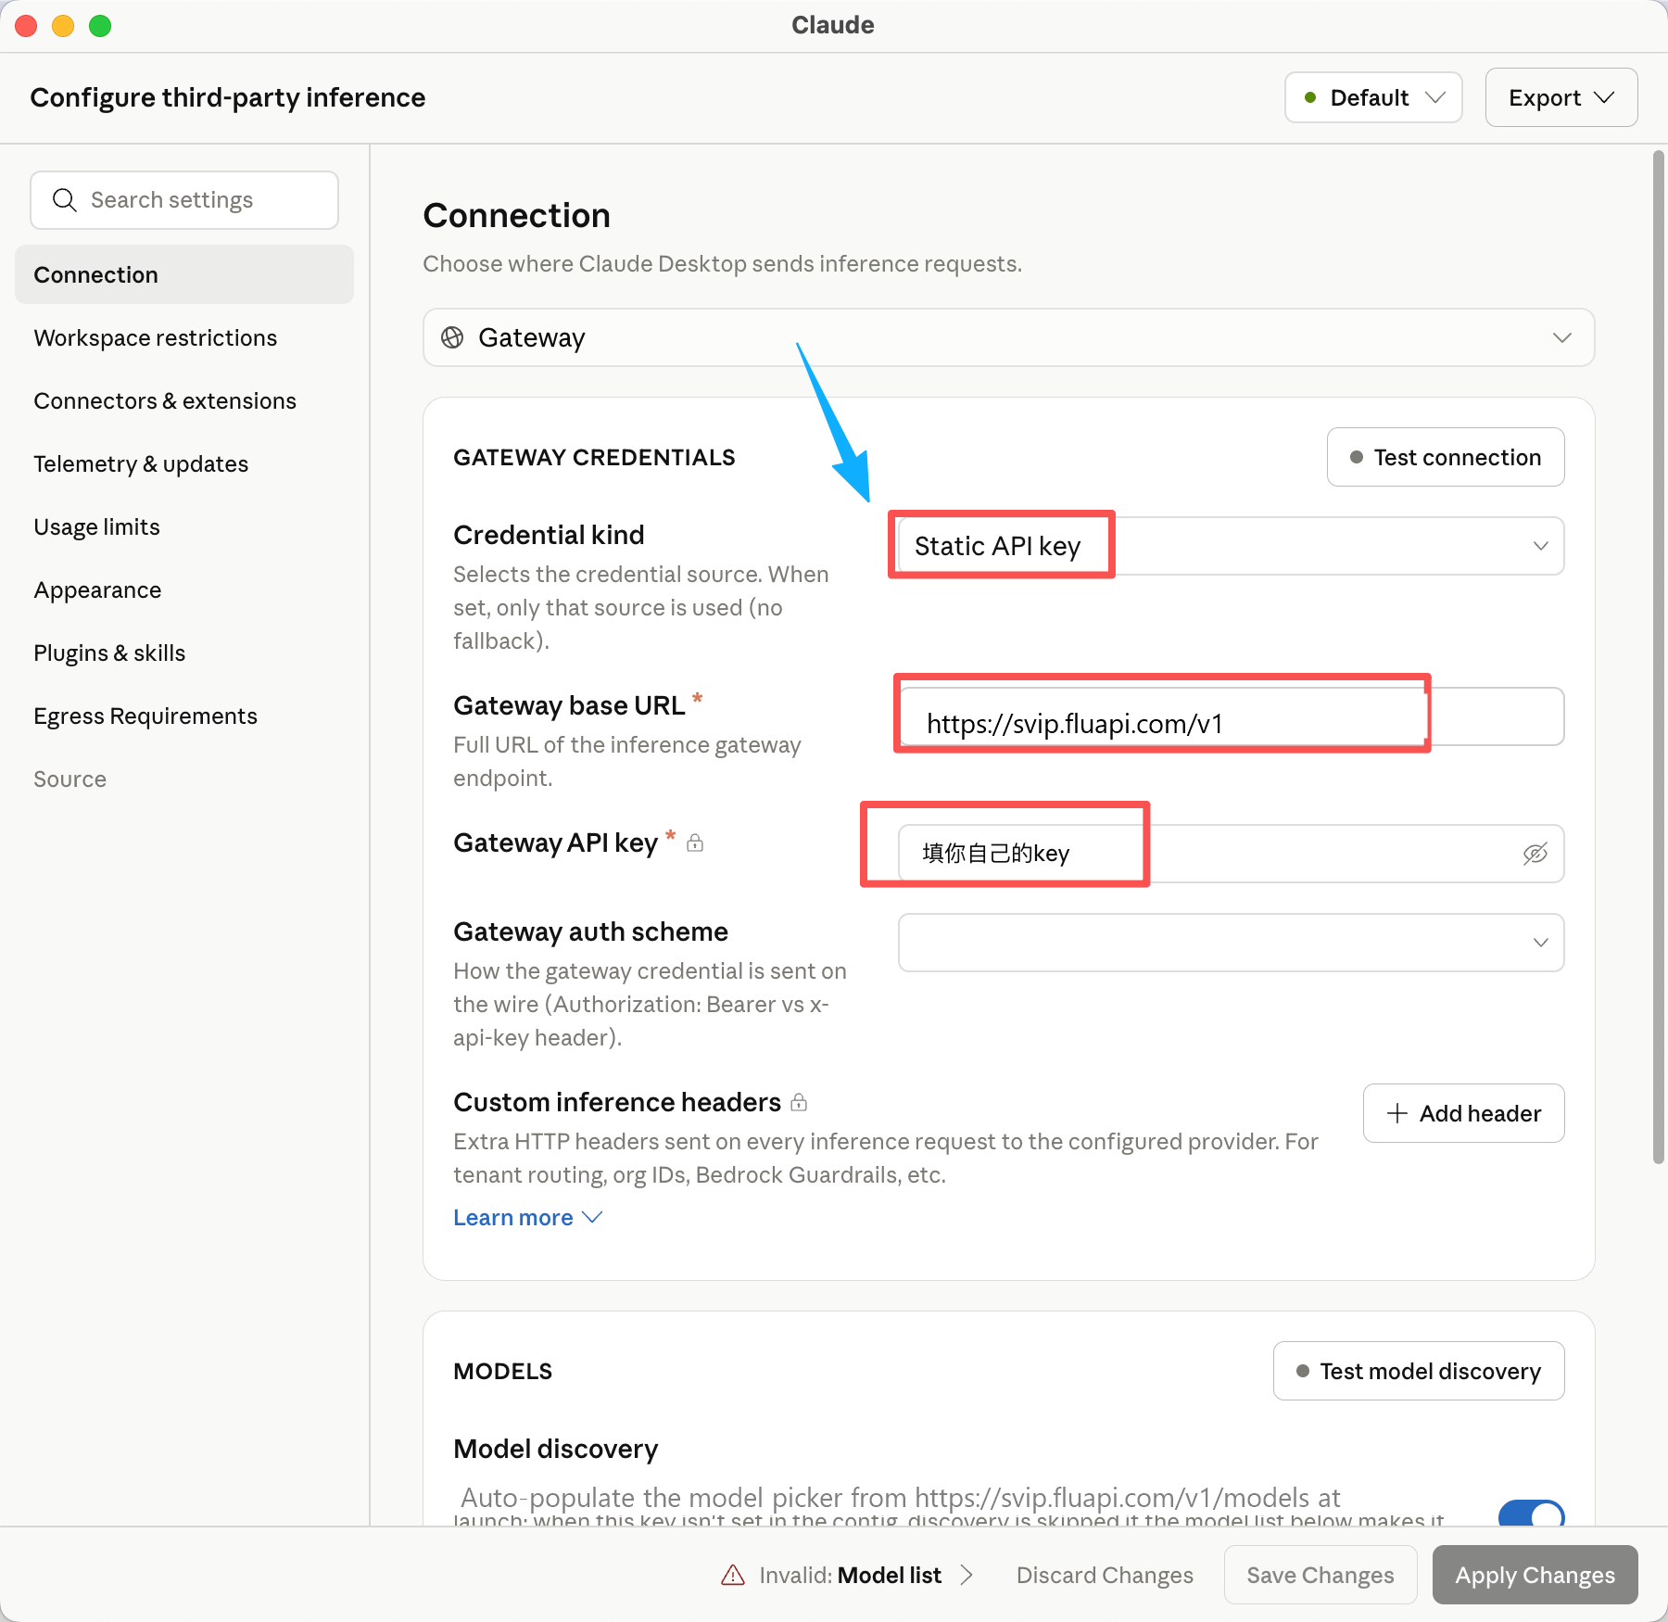Open Plugins & skills section
This screenshot has width=1668, height=1622.
[x=184, y=653]
